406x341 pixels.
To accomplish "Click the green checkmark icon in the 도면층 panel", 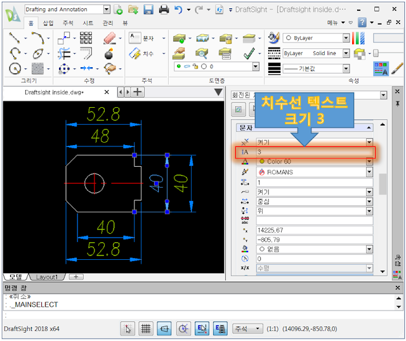I will 249,53.
